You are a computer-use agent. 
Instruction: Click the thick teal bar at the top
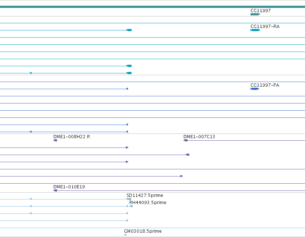click(153, 7)
